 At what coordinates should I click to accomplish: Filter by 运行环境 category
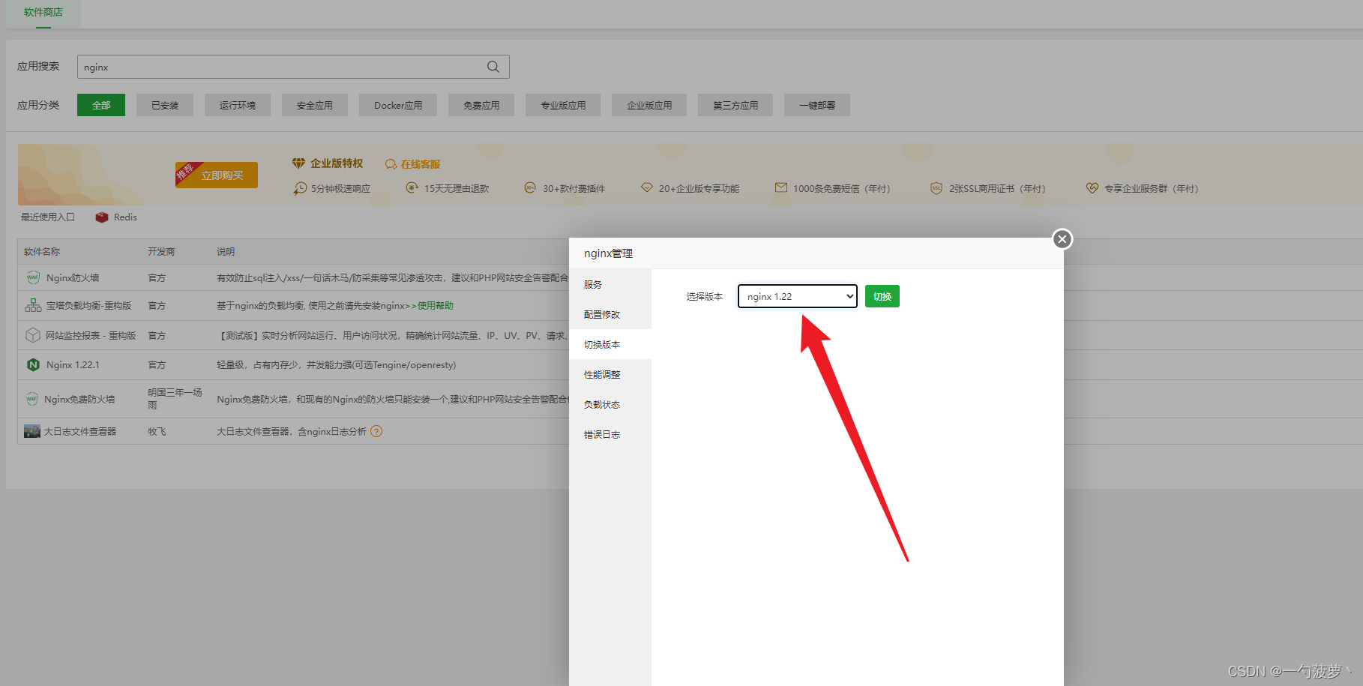238,105
